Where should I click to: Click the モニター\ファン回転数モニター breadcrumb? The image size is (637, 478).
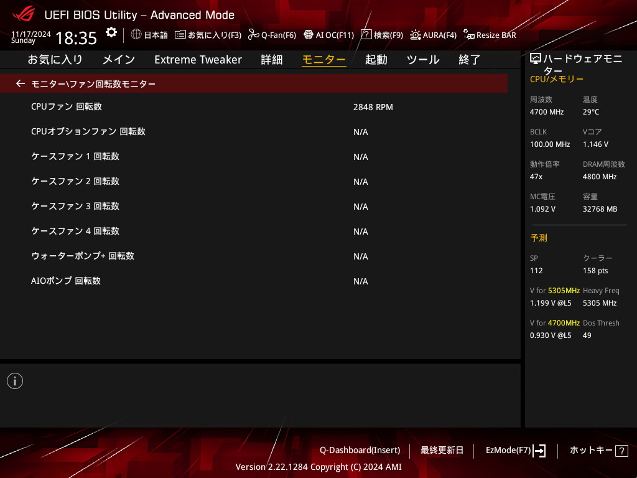click(x=93, y=84)
